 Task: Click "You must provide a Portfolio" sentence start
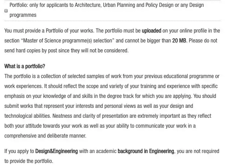point(34,31)
